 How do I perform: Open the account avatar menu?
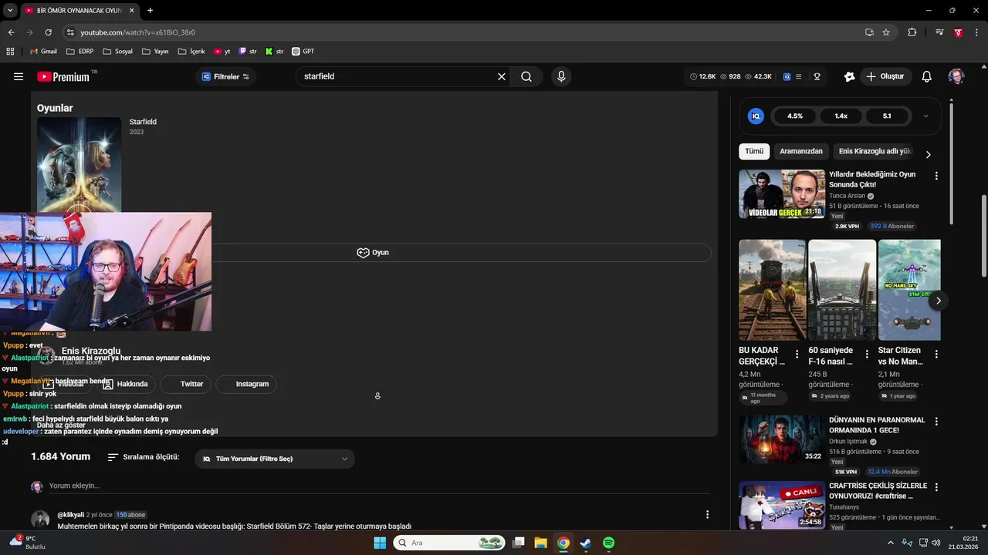tap(956, 76)
